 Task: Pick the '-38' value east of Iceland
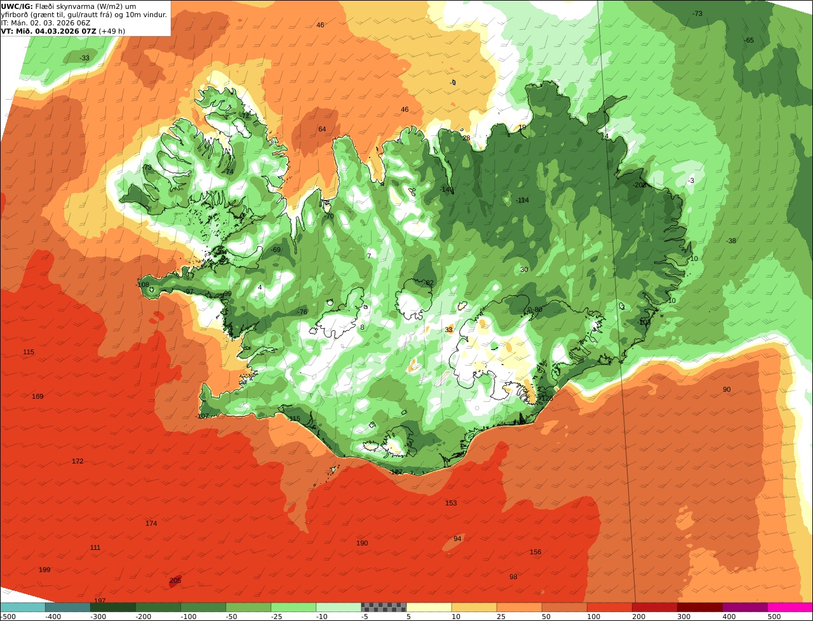(731, 241)
